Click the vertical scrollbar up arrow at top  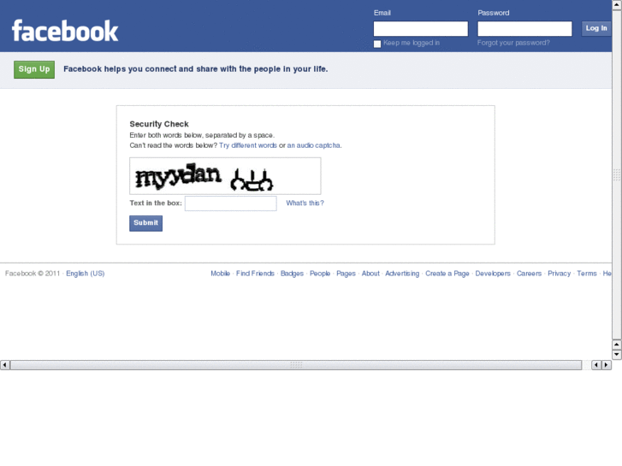617,5
